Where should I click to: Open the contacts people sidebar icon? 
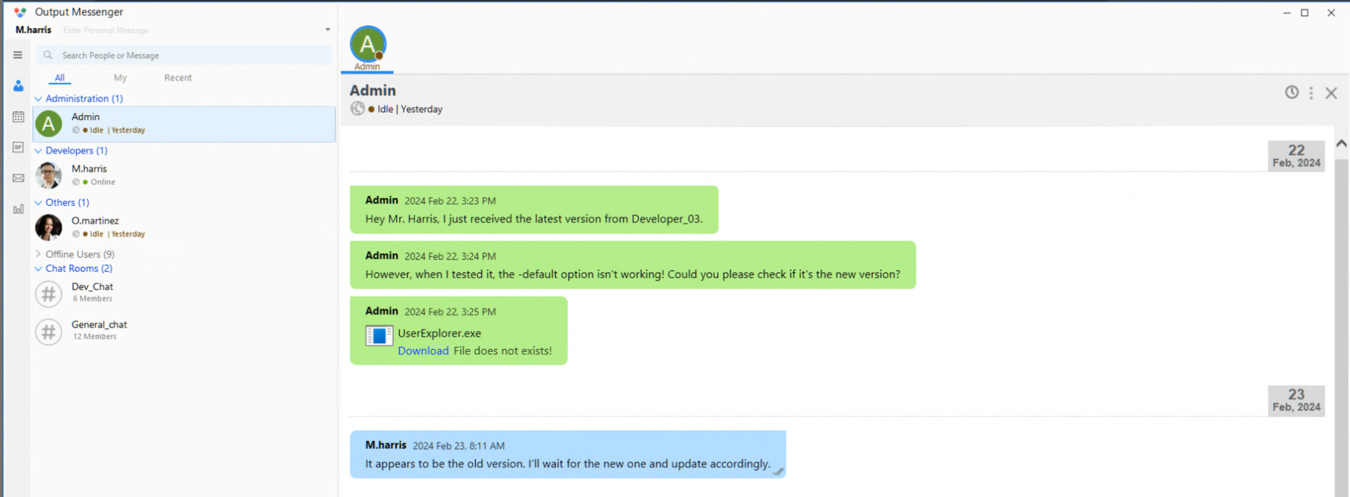click(18, 86)
